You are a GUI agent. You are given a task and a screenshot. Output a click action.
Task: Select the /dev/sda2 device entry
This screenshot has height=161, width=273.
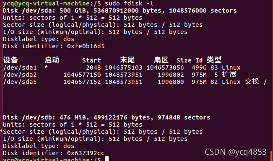[20, 75]
